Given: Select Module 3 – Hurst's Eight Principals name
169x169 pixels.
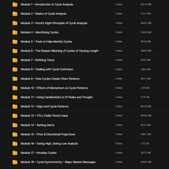Looking at the screenshot, I should pos(54,23).
